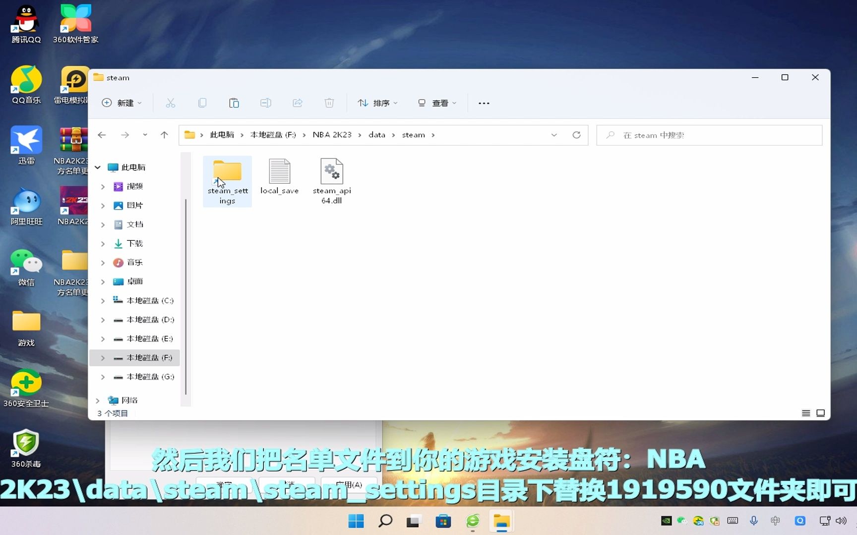Switch to large icons view icon

(x=821, y=413)
